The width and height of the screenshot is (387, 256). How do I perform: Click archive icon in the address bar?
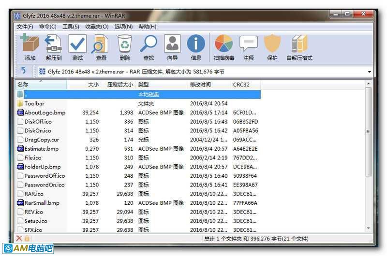point(42,71)
